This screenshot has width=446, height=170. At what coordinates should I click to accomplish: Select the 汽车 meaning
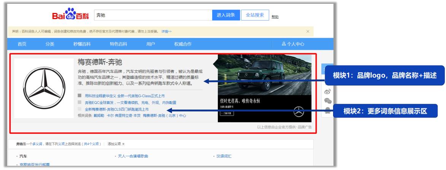[x=24, y=156]
